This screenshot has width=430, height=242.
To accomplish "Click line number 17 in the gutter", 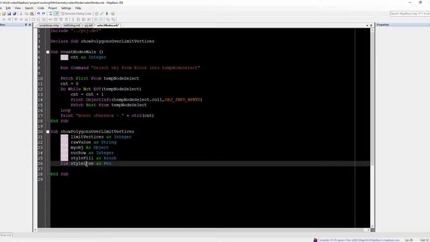I will [40, 116].
